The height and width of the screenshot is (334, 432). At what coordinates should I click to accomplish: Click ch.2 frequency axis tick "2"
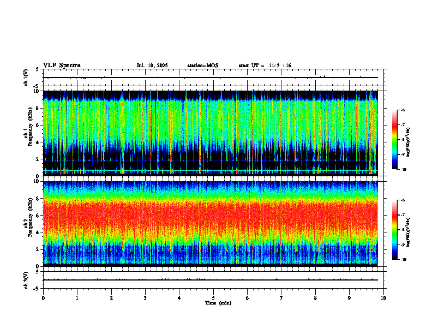pos(38,249)
